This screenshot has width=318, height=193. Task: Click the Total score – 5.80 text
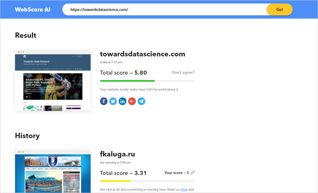[x=123, y=73]
